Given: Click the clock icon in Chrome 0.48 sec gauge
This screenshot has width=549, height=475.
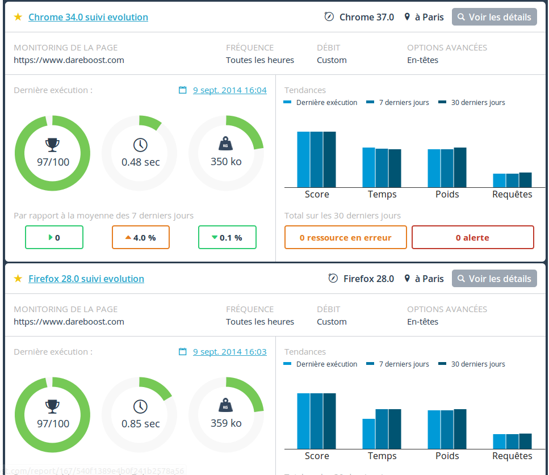Looking at the screenshot, I should [140, 144].
